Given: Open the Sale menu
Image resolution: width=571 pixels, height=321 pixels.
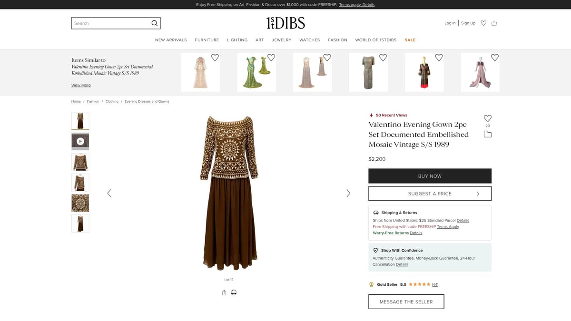Looking at the screenshot, I should pos(410,40).
